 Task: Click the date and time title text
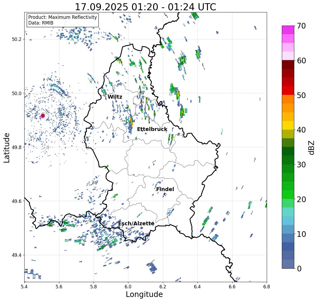coord(145,7)
